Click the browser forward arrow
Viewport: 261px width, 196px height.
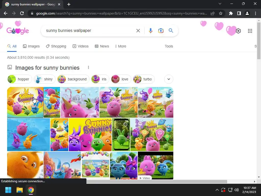(x=14, y=13)
